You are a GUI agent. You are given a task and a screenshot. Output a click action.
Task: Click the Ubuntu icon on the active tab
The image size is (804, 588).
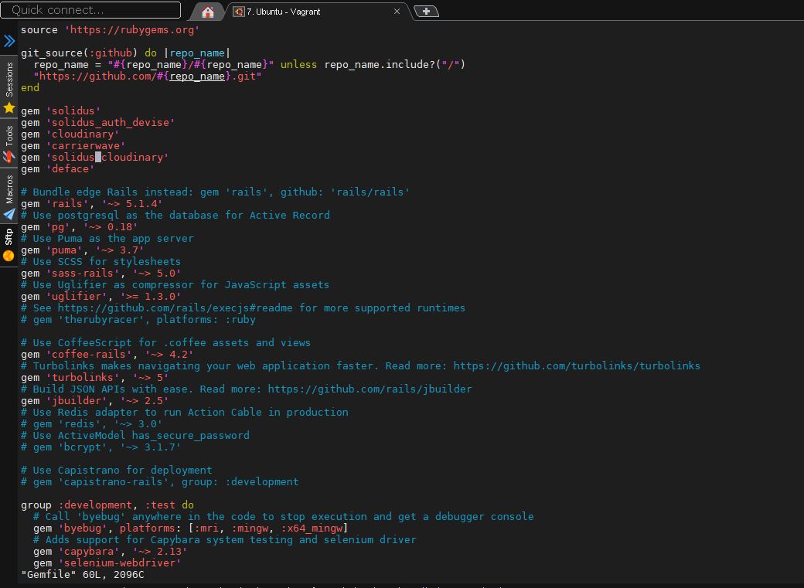coord(240,11)
